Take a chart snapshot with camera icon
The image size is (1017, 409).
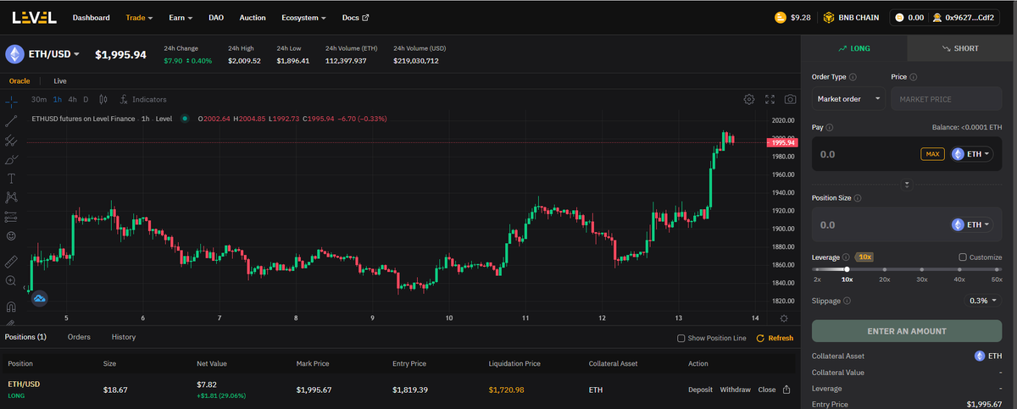(x=790, y=99)
